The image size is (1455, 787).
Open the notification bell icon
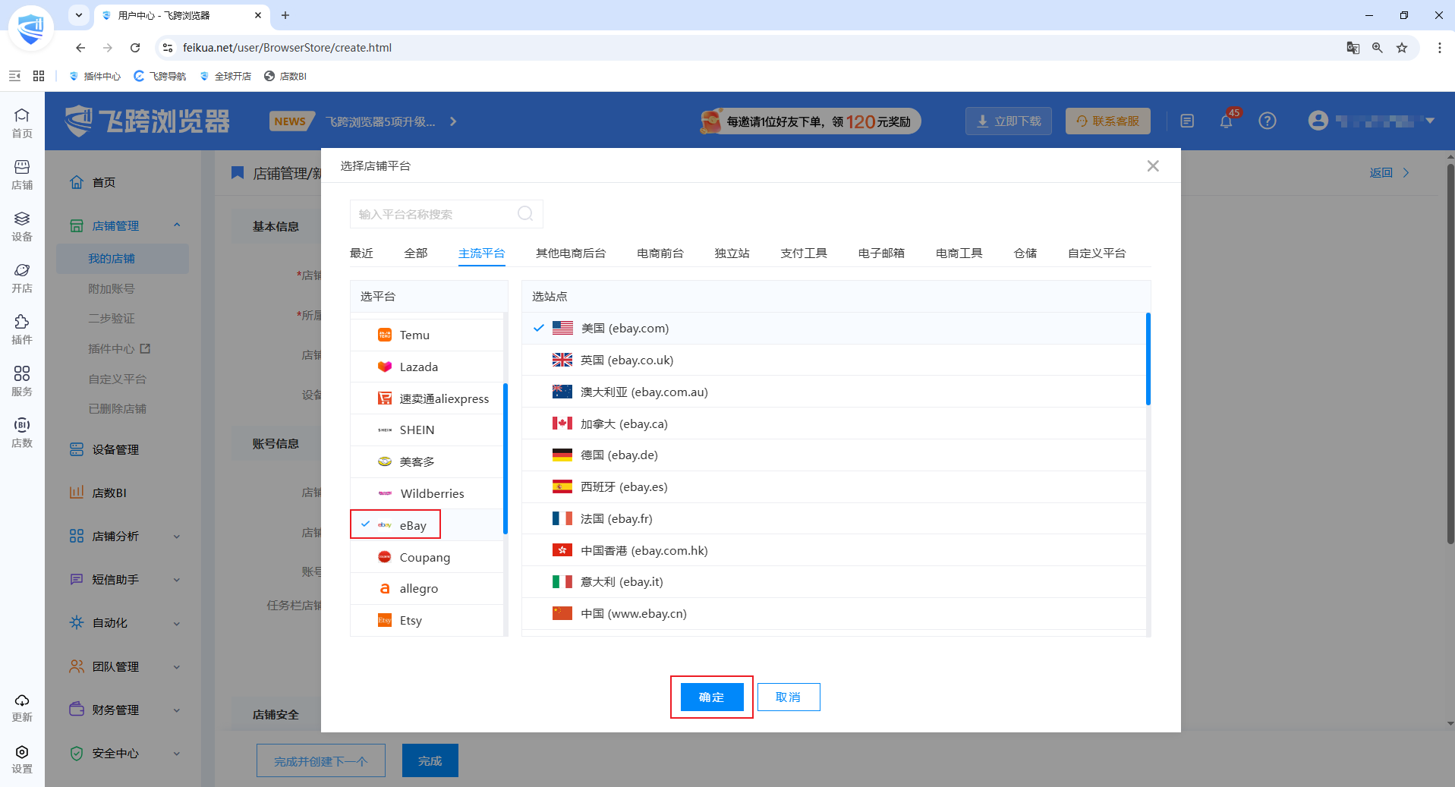[1227, 121]
